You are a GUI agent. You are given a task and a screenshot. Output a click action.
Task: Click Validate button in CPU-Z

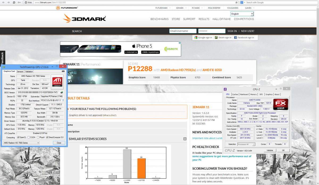click(270, 150)
